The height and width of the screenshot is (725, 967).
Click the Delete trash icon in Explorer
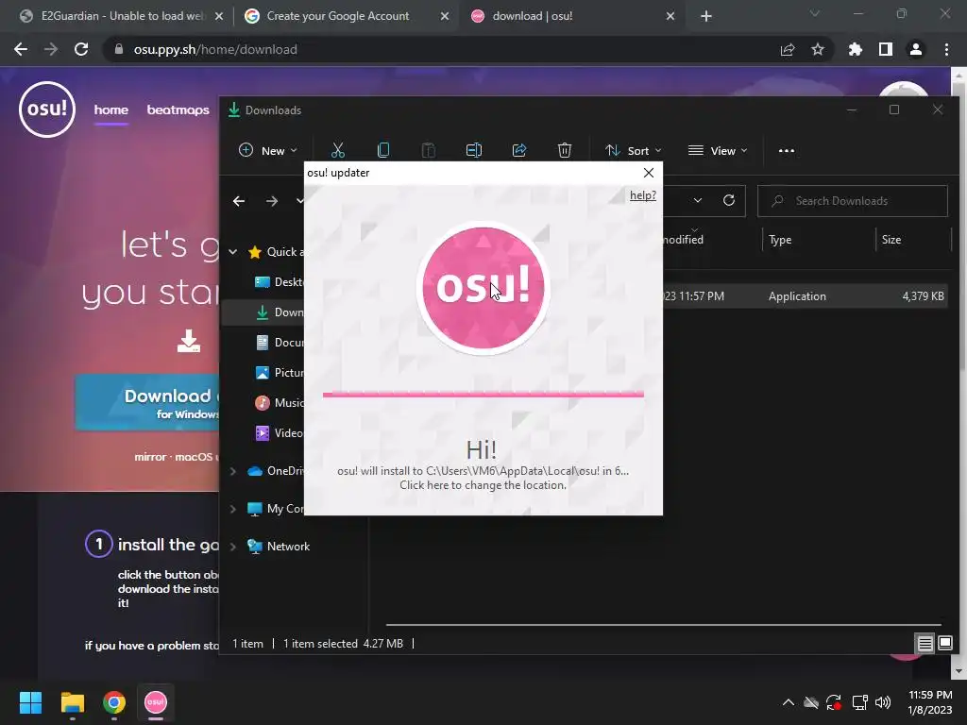coord(565,150)
